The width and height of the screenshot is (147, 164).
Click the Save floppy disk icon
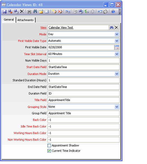point(4,11)
